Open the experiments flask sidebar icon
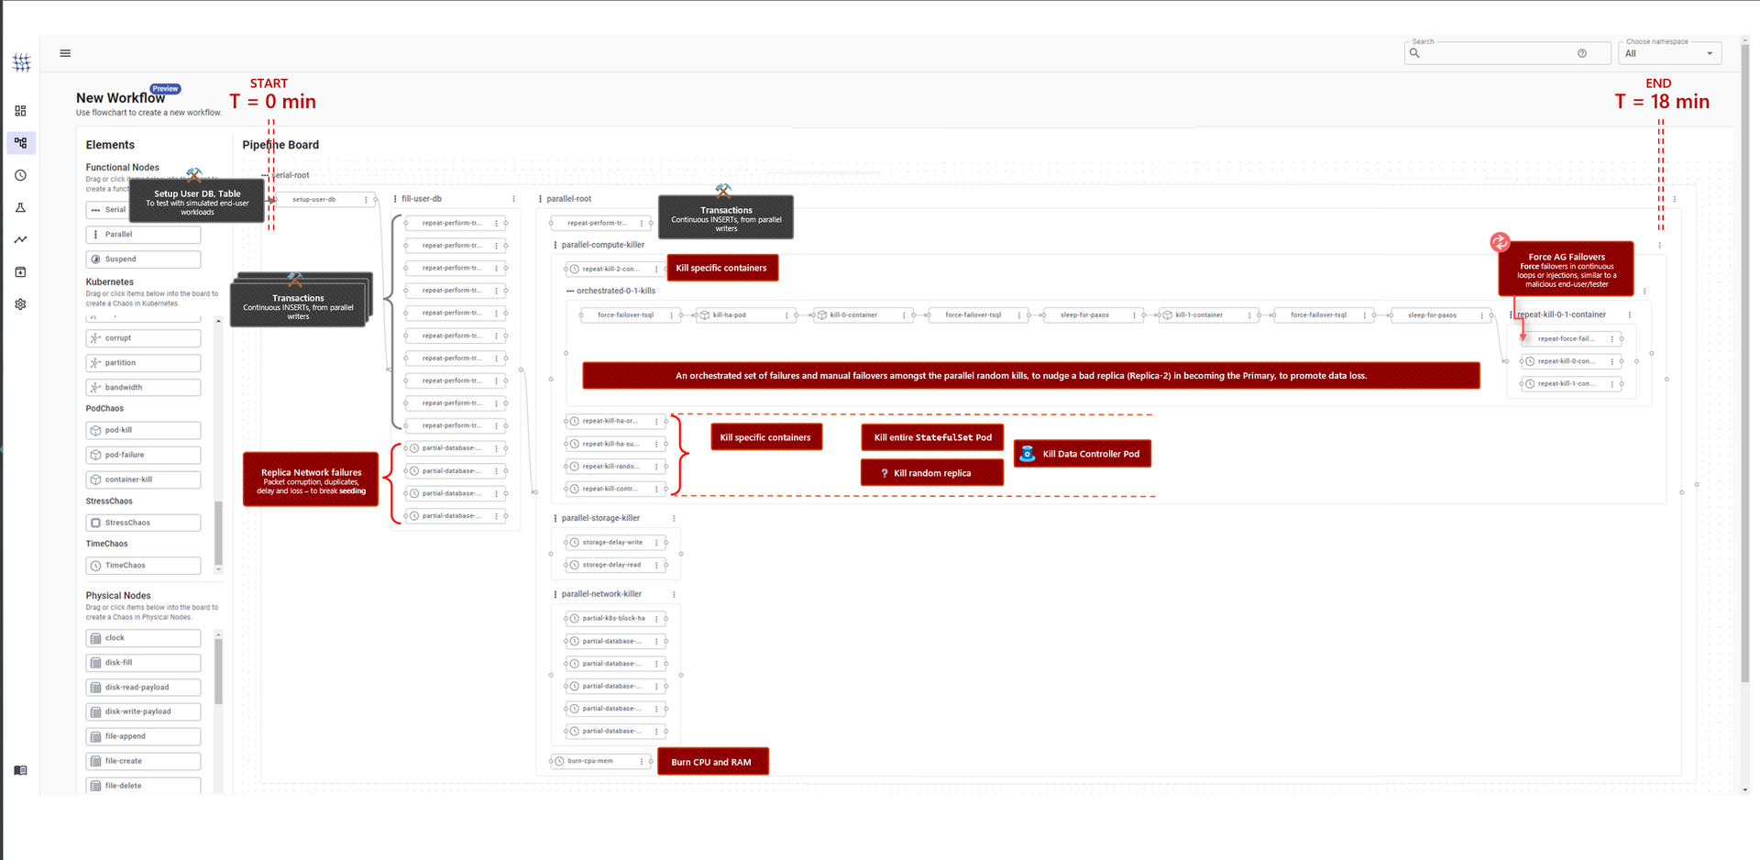The width and height of the screenshot is (1760, 860). click(20, 208)
